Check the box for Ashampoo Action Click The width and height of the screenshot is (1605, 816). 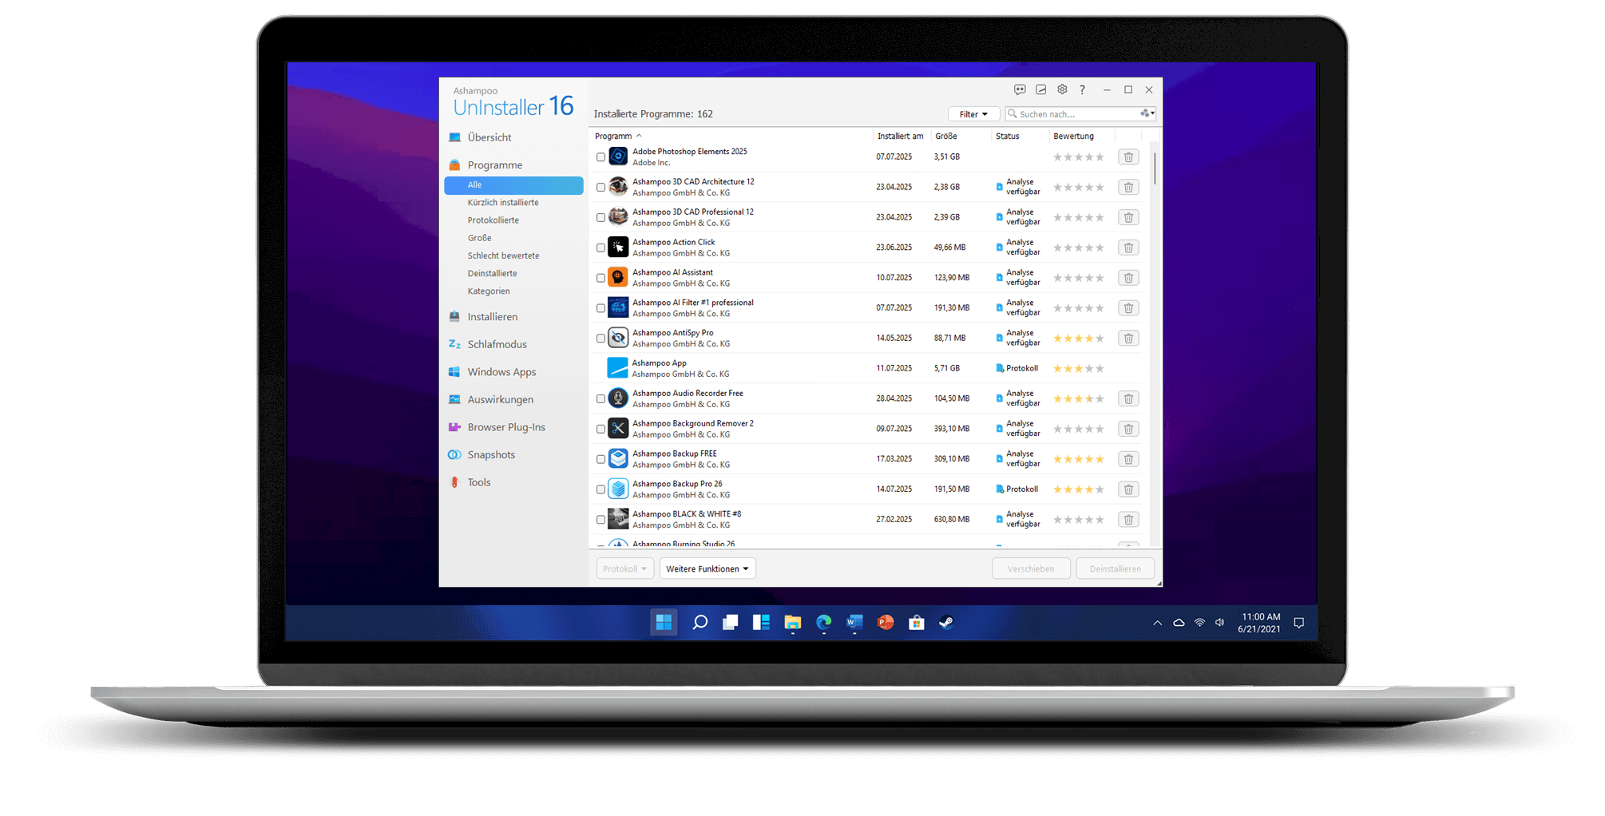[x=600, y=248]
